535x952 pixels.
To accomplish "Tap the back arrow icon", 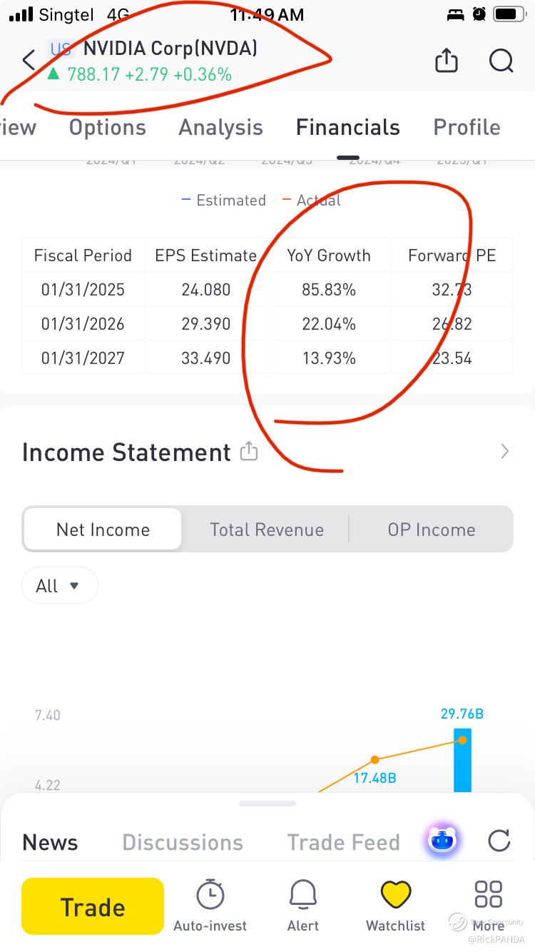I will point(29,61).
